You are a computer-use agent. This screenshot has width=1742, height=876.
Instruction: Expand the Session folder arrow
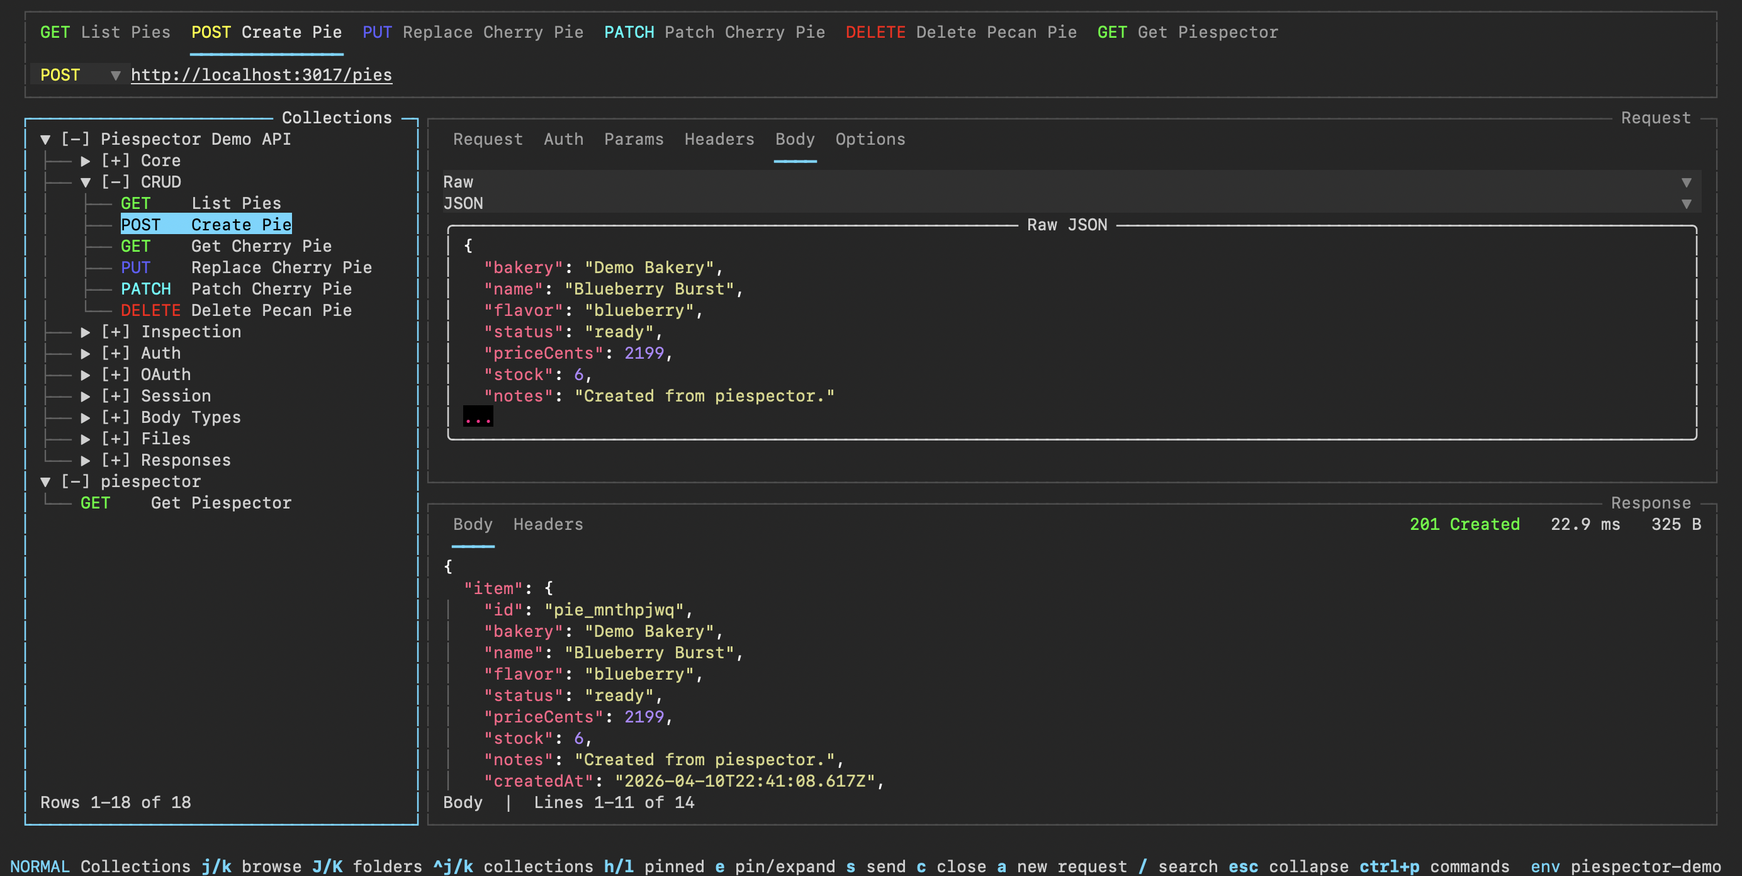[x=85, y=396]
